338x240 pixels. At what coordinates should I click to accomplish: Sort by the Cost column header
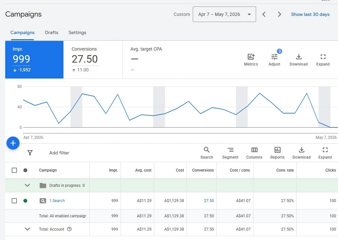click(180, 170)
